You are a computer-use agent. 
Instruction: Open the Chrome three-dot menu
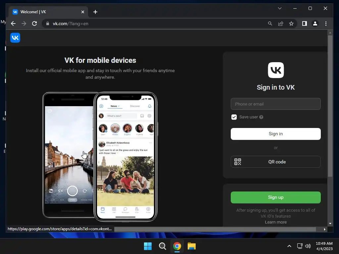point(326,23)
